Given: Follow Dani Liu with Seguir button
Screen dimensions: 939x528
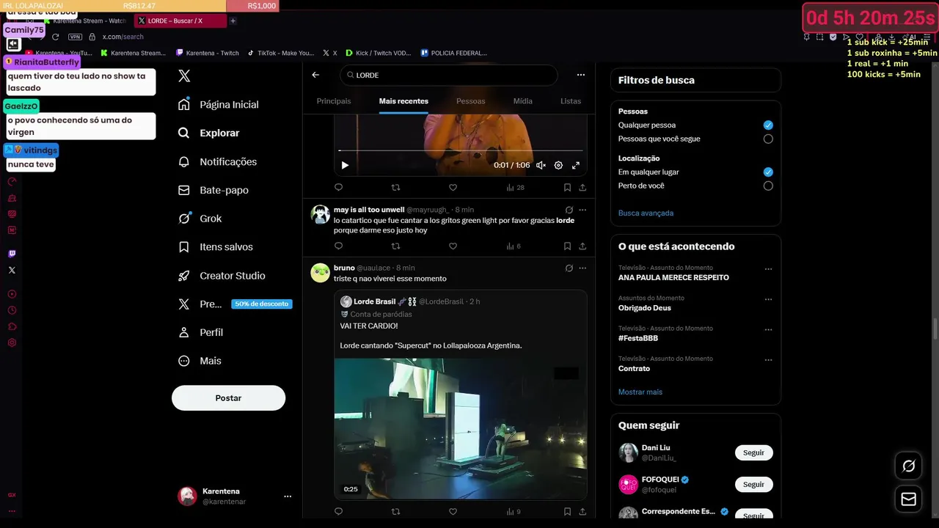Looking at the screenshot, I should [x=753, y=452].
